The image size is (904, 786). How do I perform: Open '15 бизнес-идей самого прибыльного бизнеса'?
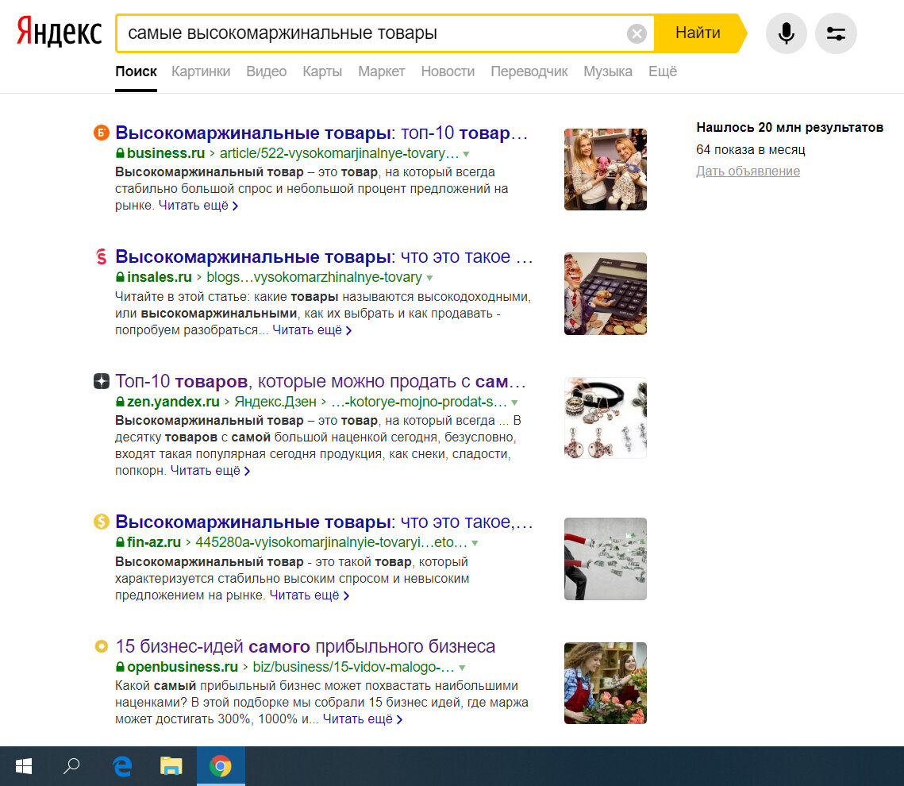coord(305,645)
